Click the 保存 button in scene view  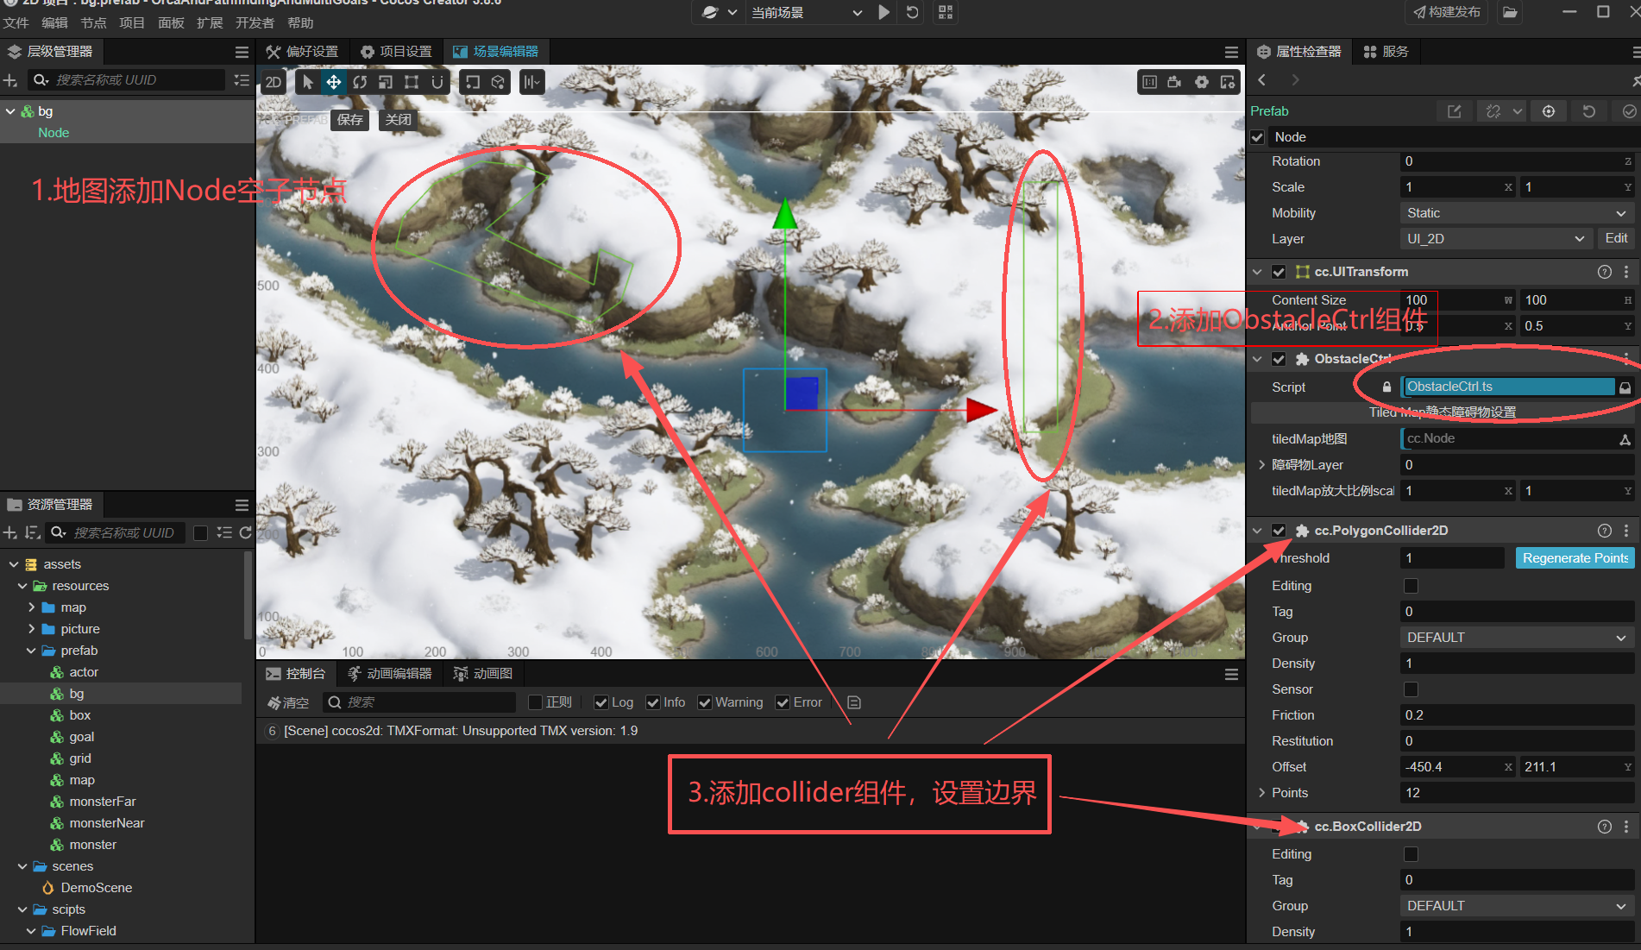tap(349, 120)
